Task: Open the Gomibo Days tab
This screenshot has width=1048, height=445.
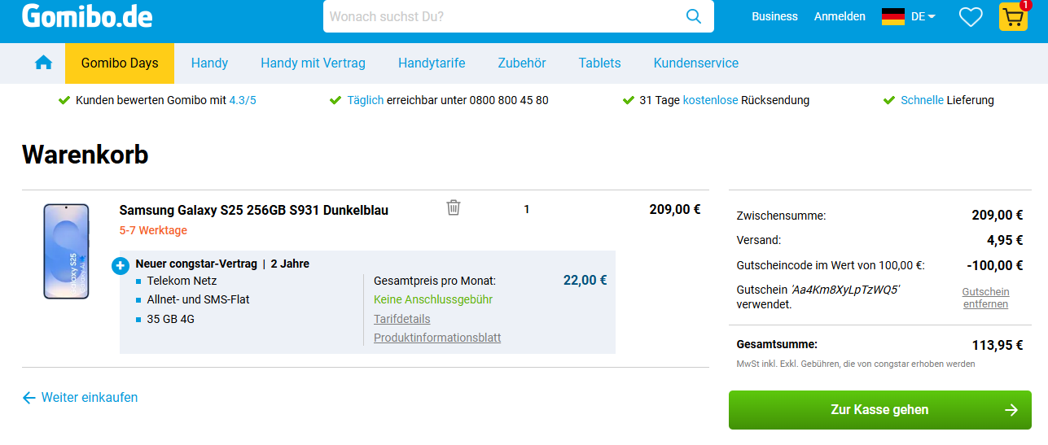Action: [x=120, y=63]
